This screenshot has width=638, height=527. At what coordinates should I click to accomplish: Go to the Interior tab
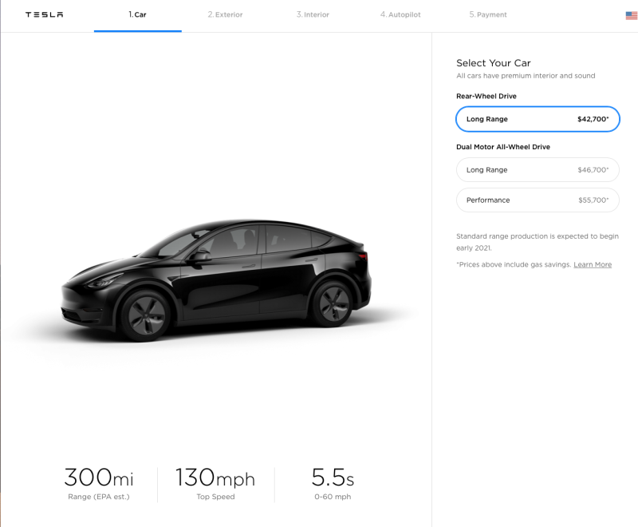coord(313,14)
